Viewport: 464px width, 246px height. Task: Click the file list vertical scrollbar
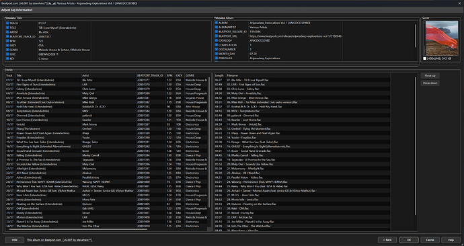416,145
